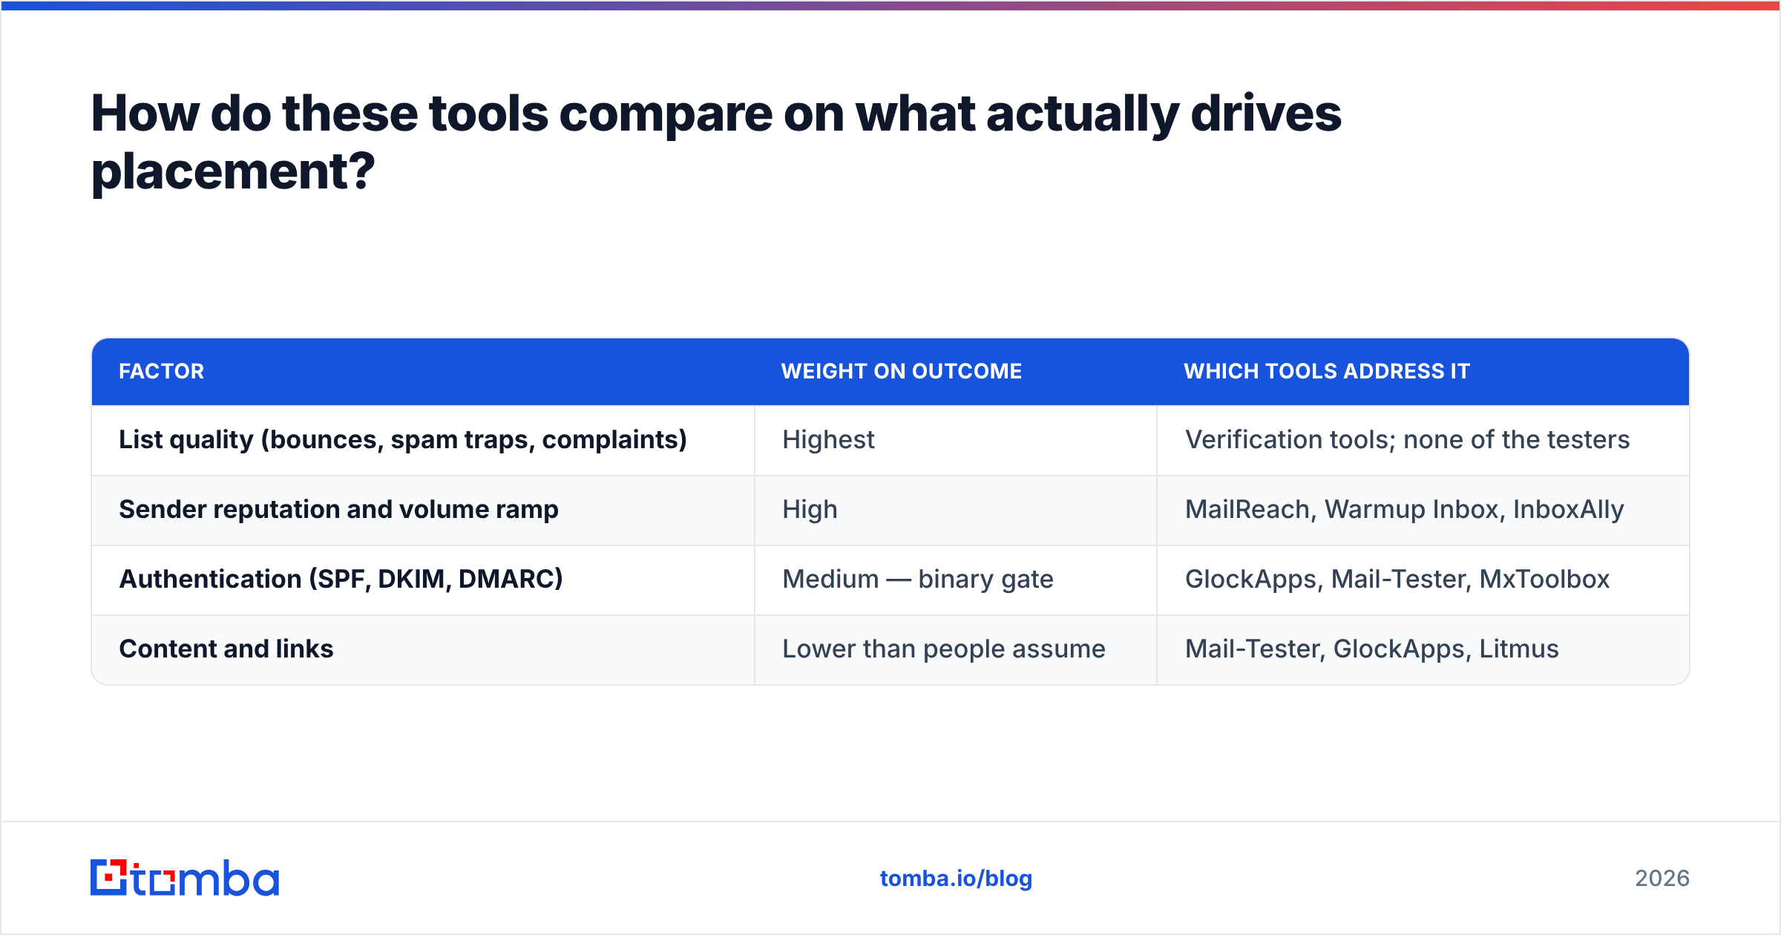The width and height of the screenshot is (1781, 935).
Task: Select 'Mail-Tester, GlockApps, Litmus' cell
Action: tap(1423, 650)
